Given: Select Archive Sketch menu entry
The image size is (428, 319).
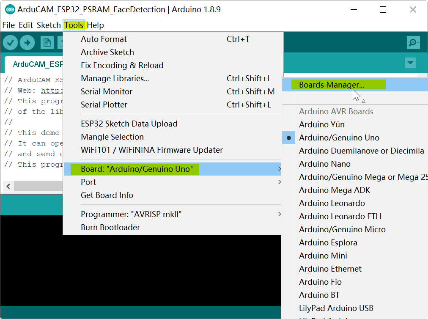Looking at the screenshot, I should click(172, 52).
